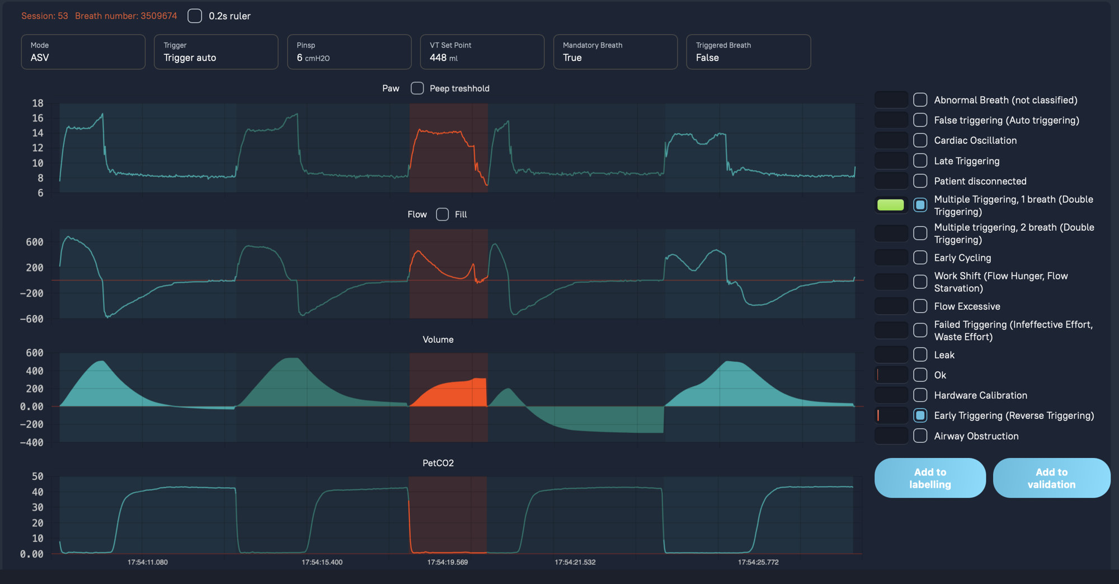This screenshot has width=1119, height=584.
Task: Check Work Shift (Flow Hunger) option
Action: click(920, 282)
